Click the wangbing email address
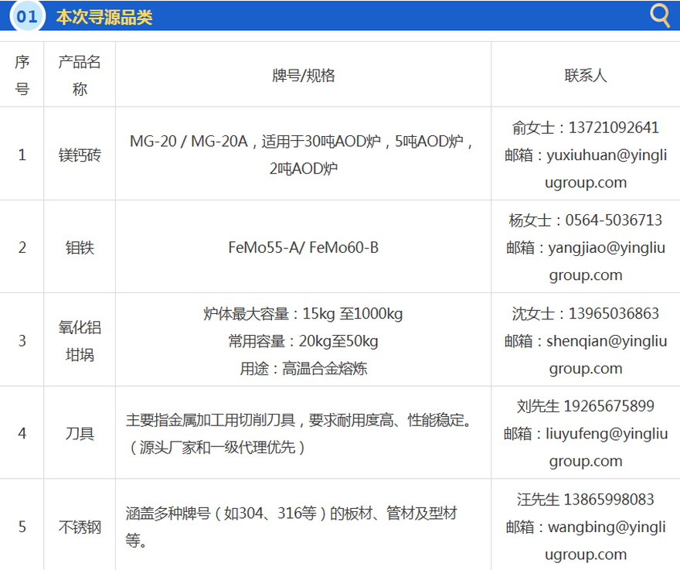Image resolution: width=680 pixels, height=570 pixels. (x=597, y=527)
